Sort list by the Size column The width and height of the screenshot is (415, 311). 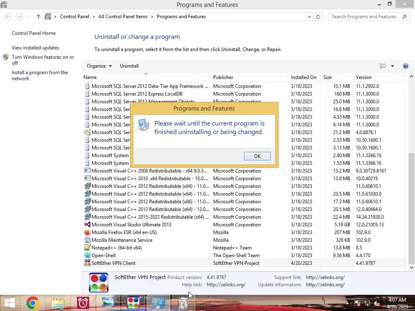pyautogui.click(x=337, y=77)
